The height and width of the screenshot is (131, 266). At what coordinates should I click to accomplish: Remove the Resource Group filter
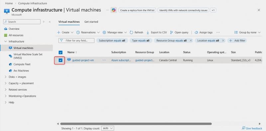pyautogui.click(x=191, y=41)
